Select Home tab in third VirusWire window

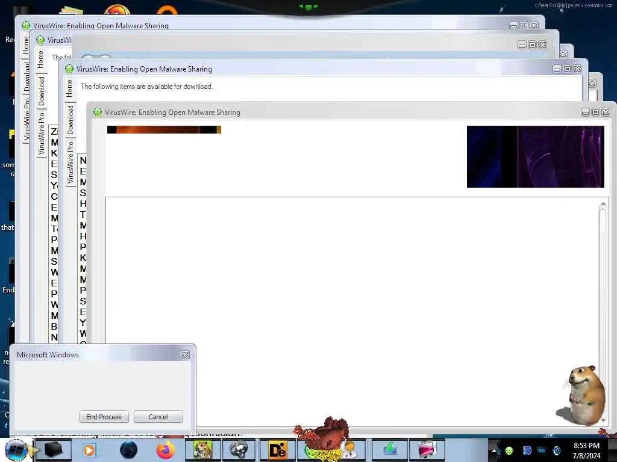click(x=69, y=88)
